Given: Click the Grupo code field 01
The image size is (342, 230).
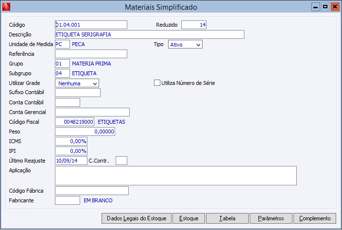Looking at the screenshot, I should point(62,64).
